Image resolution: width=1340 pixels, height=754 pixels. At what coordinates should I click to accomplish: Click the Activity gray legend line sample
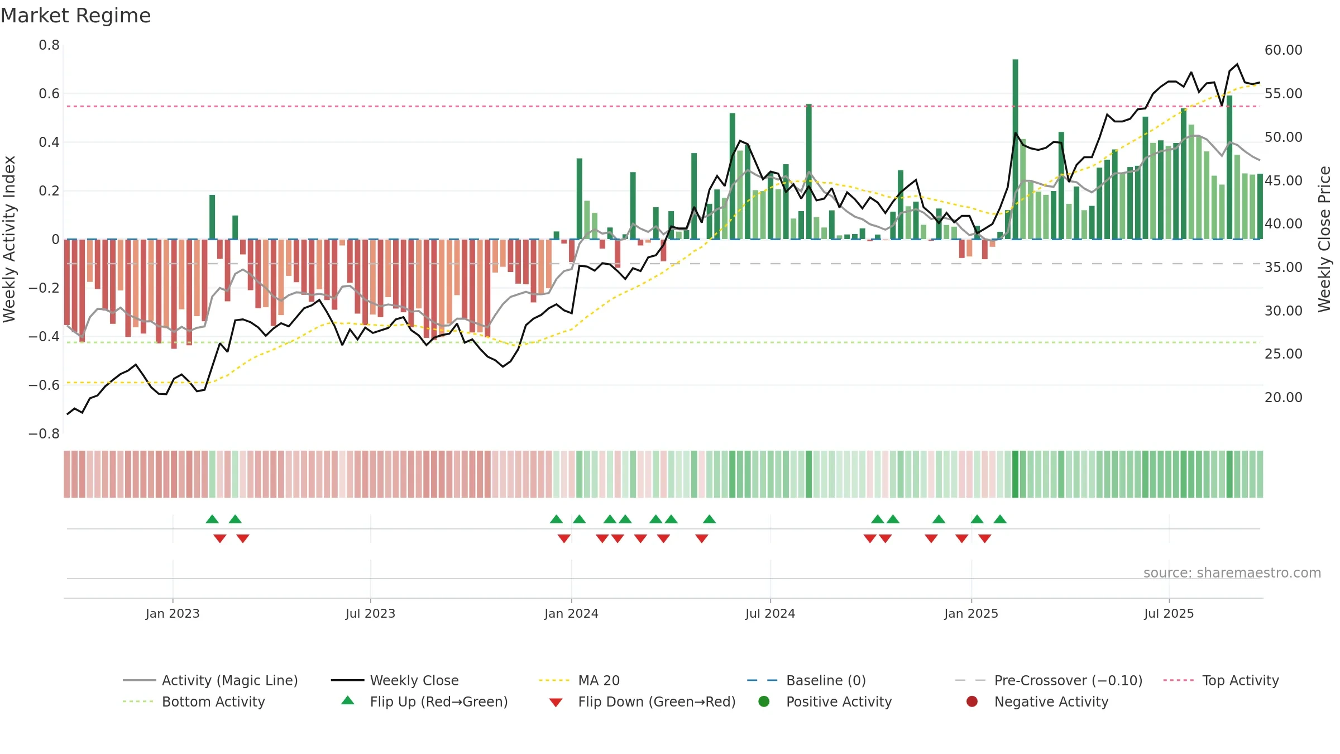tap(139, 680)
